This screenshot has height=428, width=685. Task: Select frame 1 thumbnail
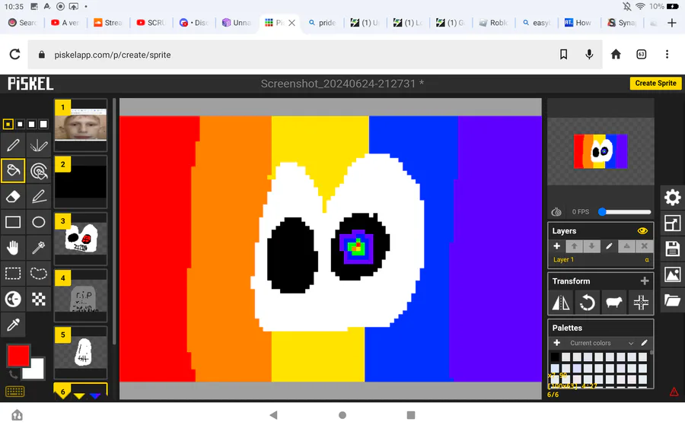point(81,125)
